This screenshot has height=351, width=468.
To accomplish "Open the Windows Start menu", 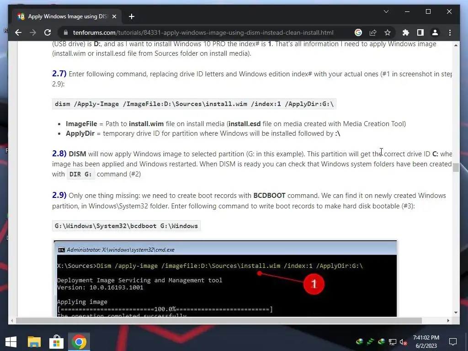I will click(x=11, y=342).
